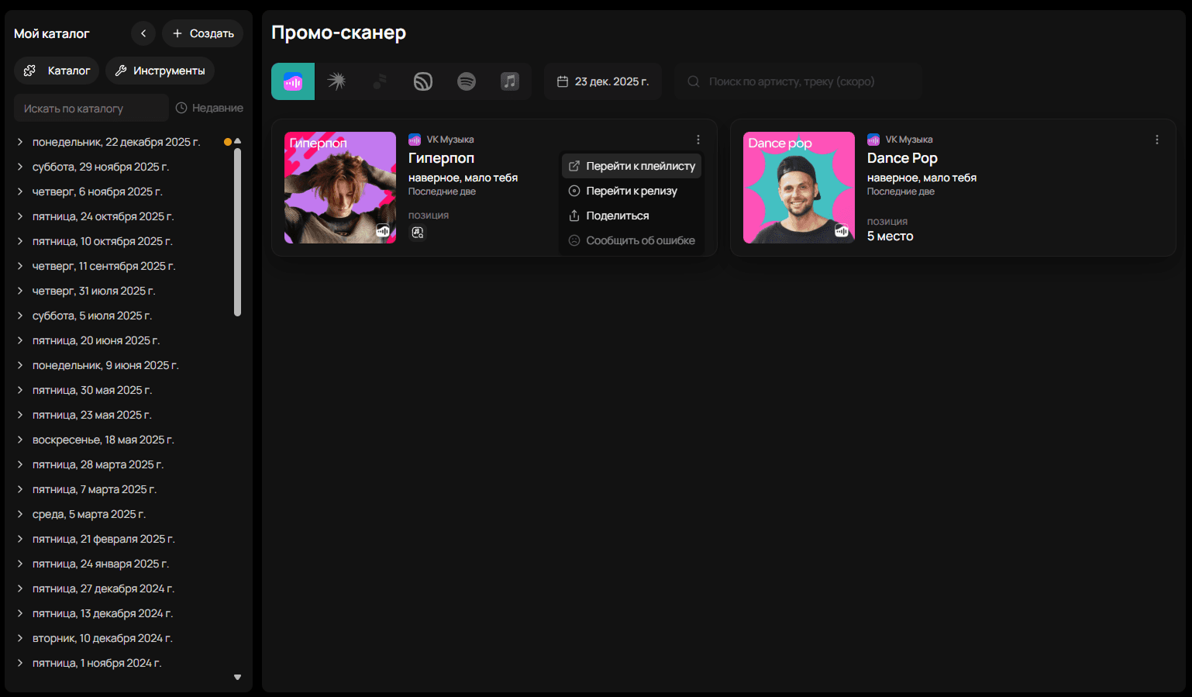Image resolution: width=1192 pixels, height=697 pixels.
Task: Select the Spotify platform icon
Action: point(467,81)
